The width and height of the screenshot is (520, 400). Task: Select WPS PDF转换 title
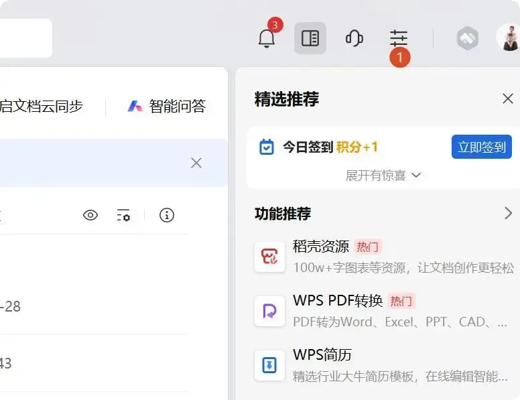point(338,300)
